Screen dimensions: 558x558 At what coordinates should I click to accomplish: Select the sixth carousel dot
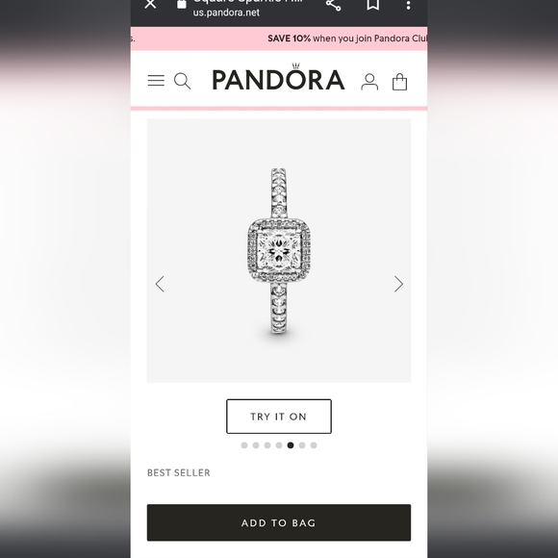[302, 445]
